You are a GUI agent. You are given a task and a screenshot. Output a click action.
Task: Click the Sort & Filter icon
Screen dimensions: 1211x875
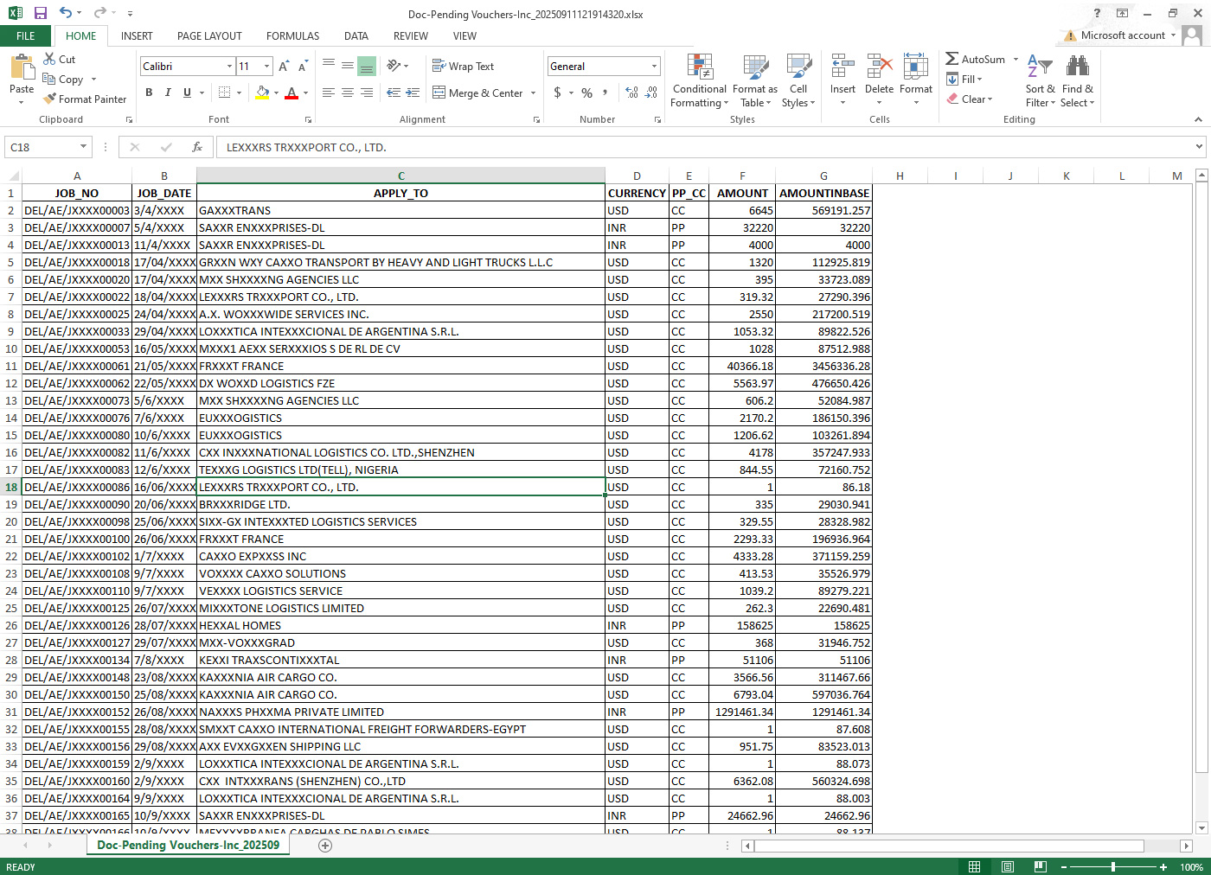pyautogui.click(x=1040, y=67)
